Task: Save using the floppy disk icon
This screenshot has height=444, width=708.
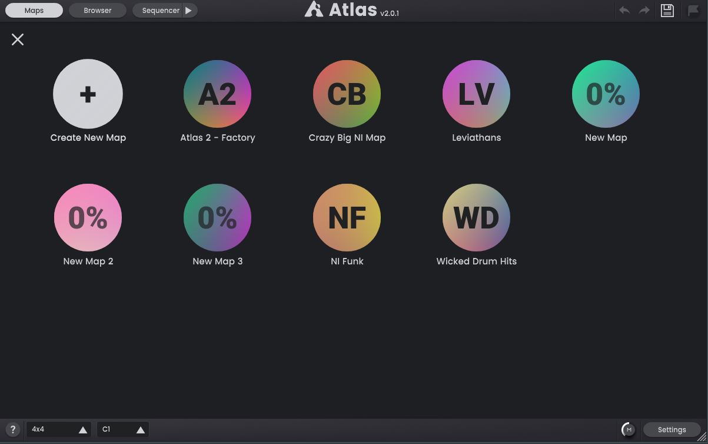Action: [x=667, y=10]
